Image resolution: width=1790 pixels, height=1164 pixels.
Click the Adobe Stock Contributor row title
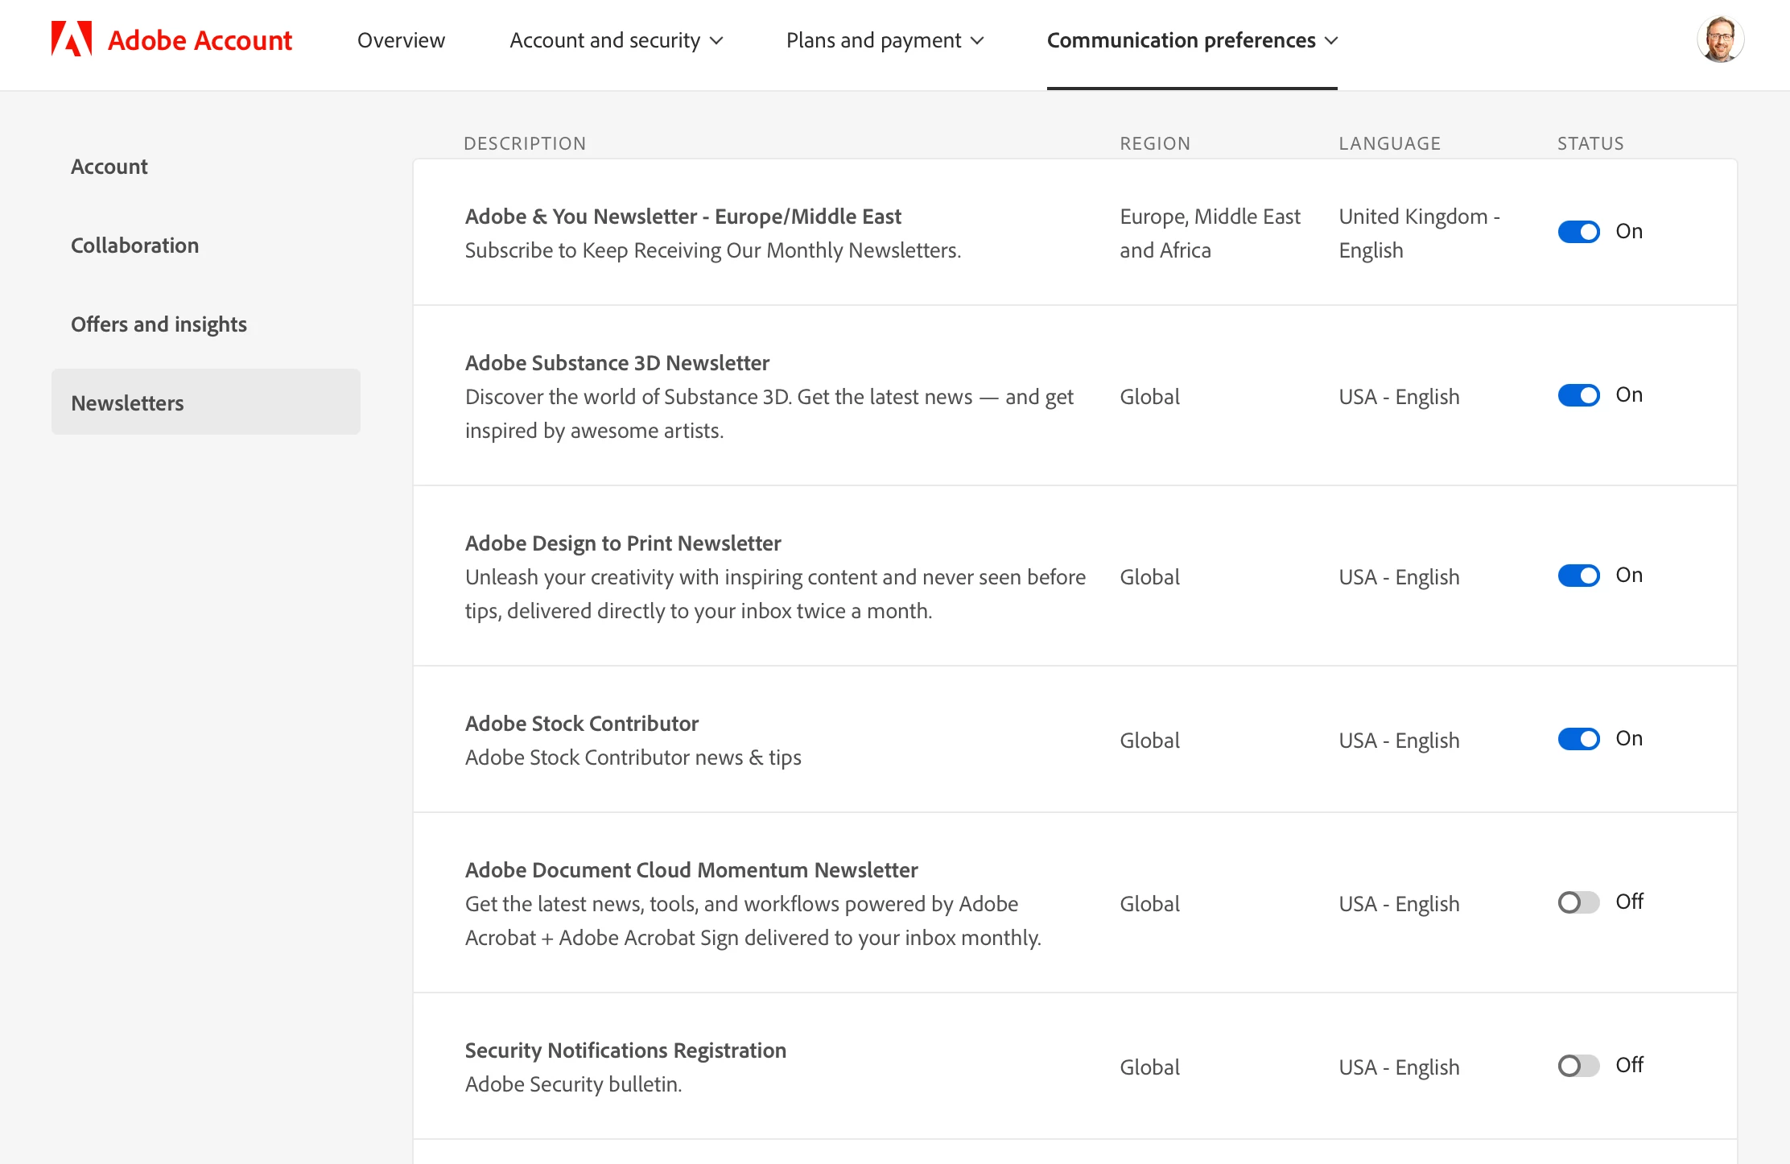[x=581, y=723]
